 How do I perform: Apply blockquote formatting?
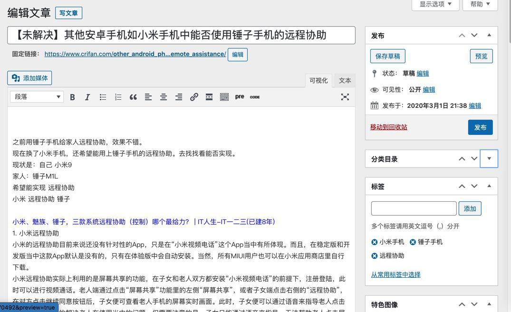133,97
